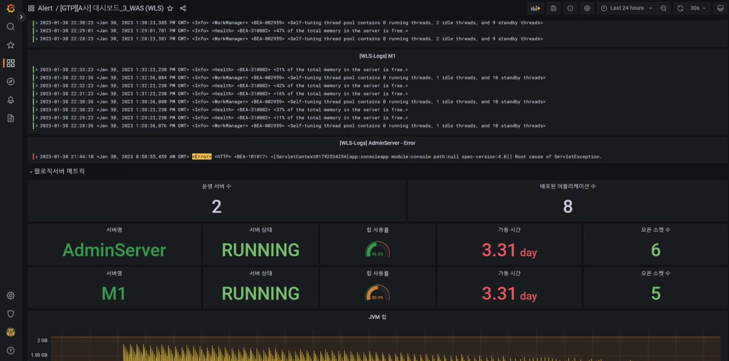Open the Alerting bell icon
The image size is (729, 361).
11,100
